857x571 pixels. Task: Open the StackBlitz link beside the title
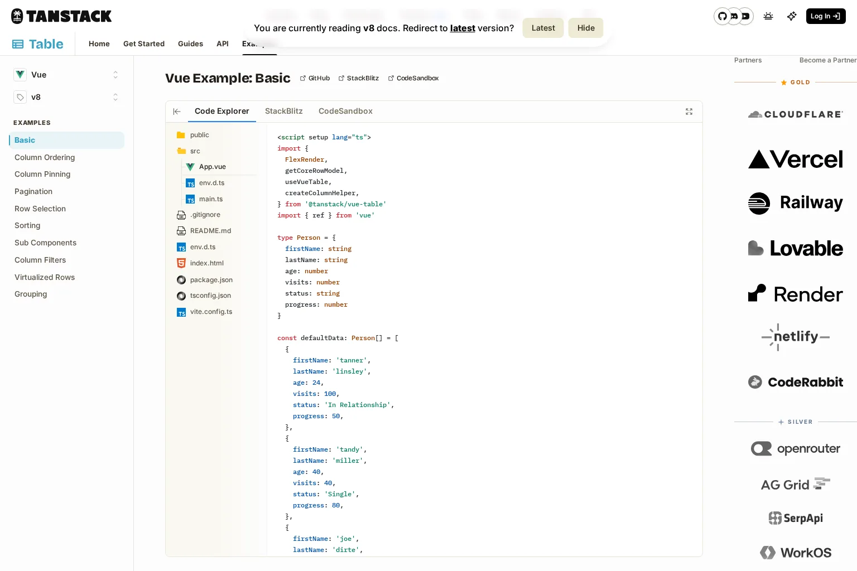tap(358, 78)
